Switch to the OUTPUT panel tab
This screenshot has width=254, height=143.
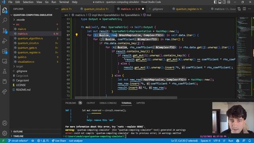tap(91, 103)
